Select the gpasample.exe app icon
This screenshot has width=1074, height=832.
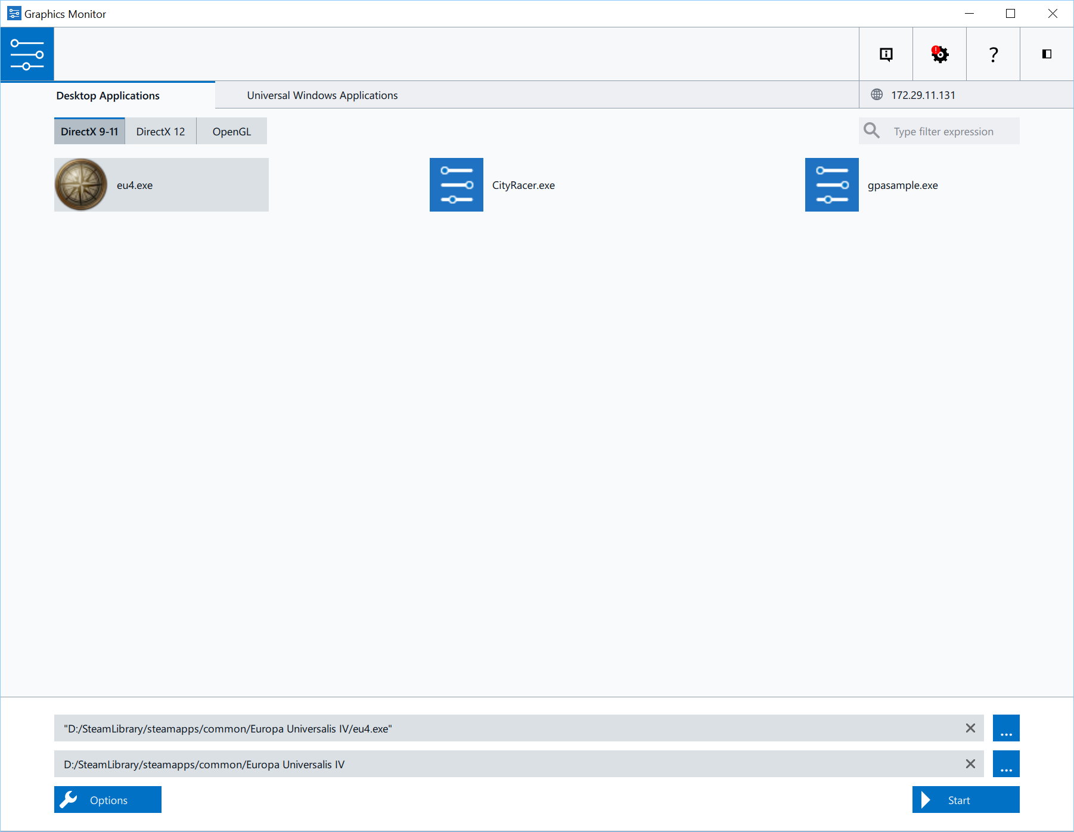point(832,185)
